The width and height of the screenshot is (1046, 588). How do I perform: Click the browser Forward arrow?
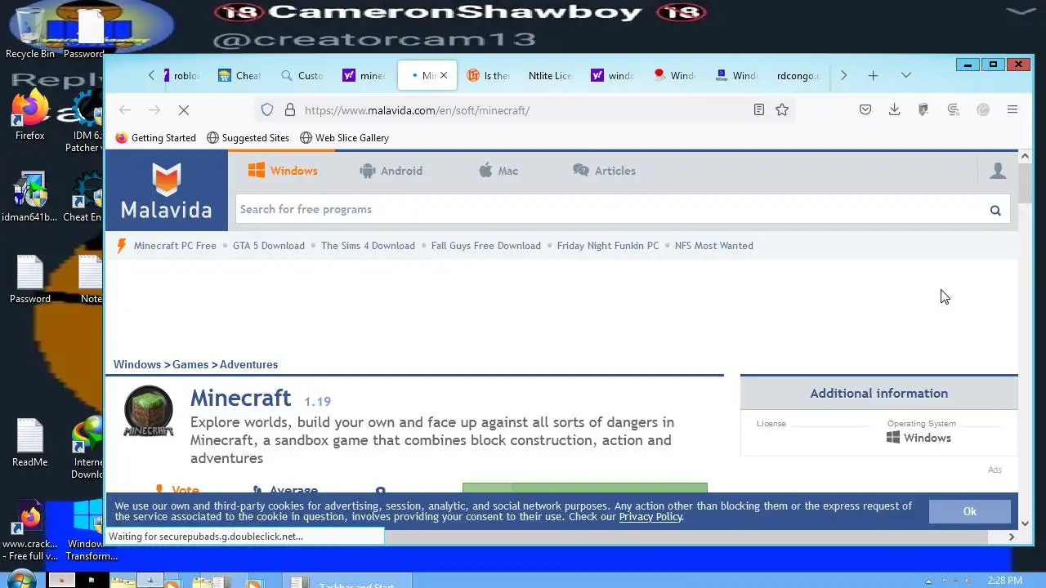(154, 109)
